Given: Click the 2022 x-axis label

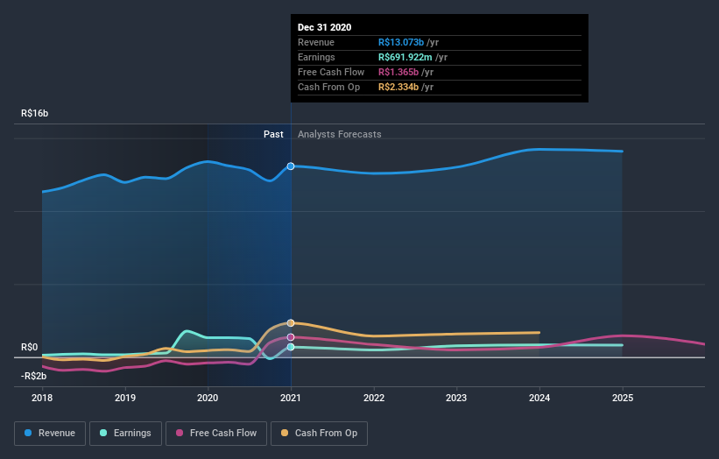Looking at the screenshot, I should click(374, 398).
